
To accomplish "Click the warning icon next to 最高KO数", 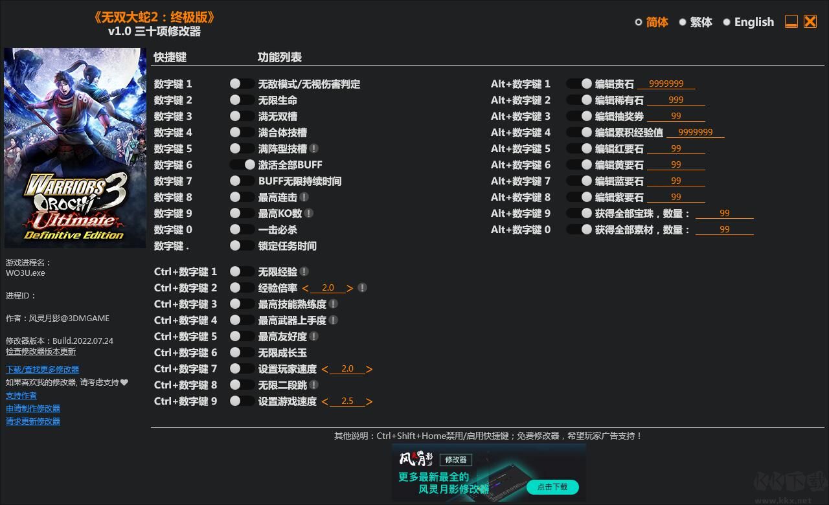I will point(309,213).
